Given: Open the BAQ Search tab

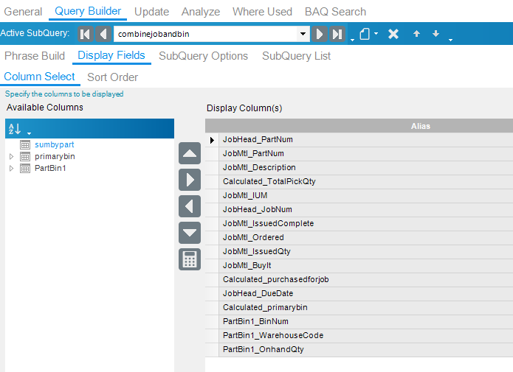Looking at the screenshot, I should click(x=335, y=12).
